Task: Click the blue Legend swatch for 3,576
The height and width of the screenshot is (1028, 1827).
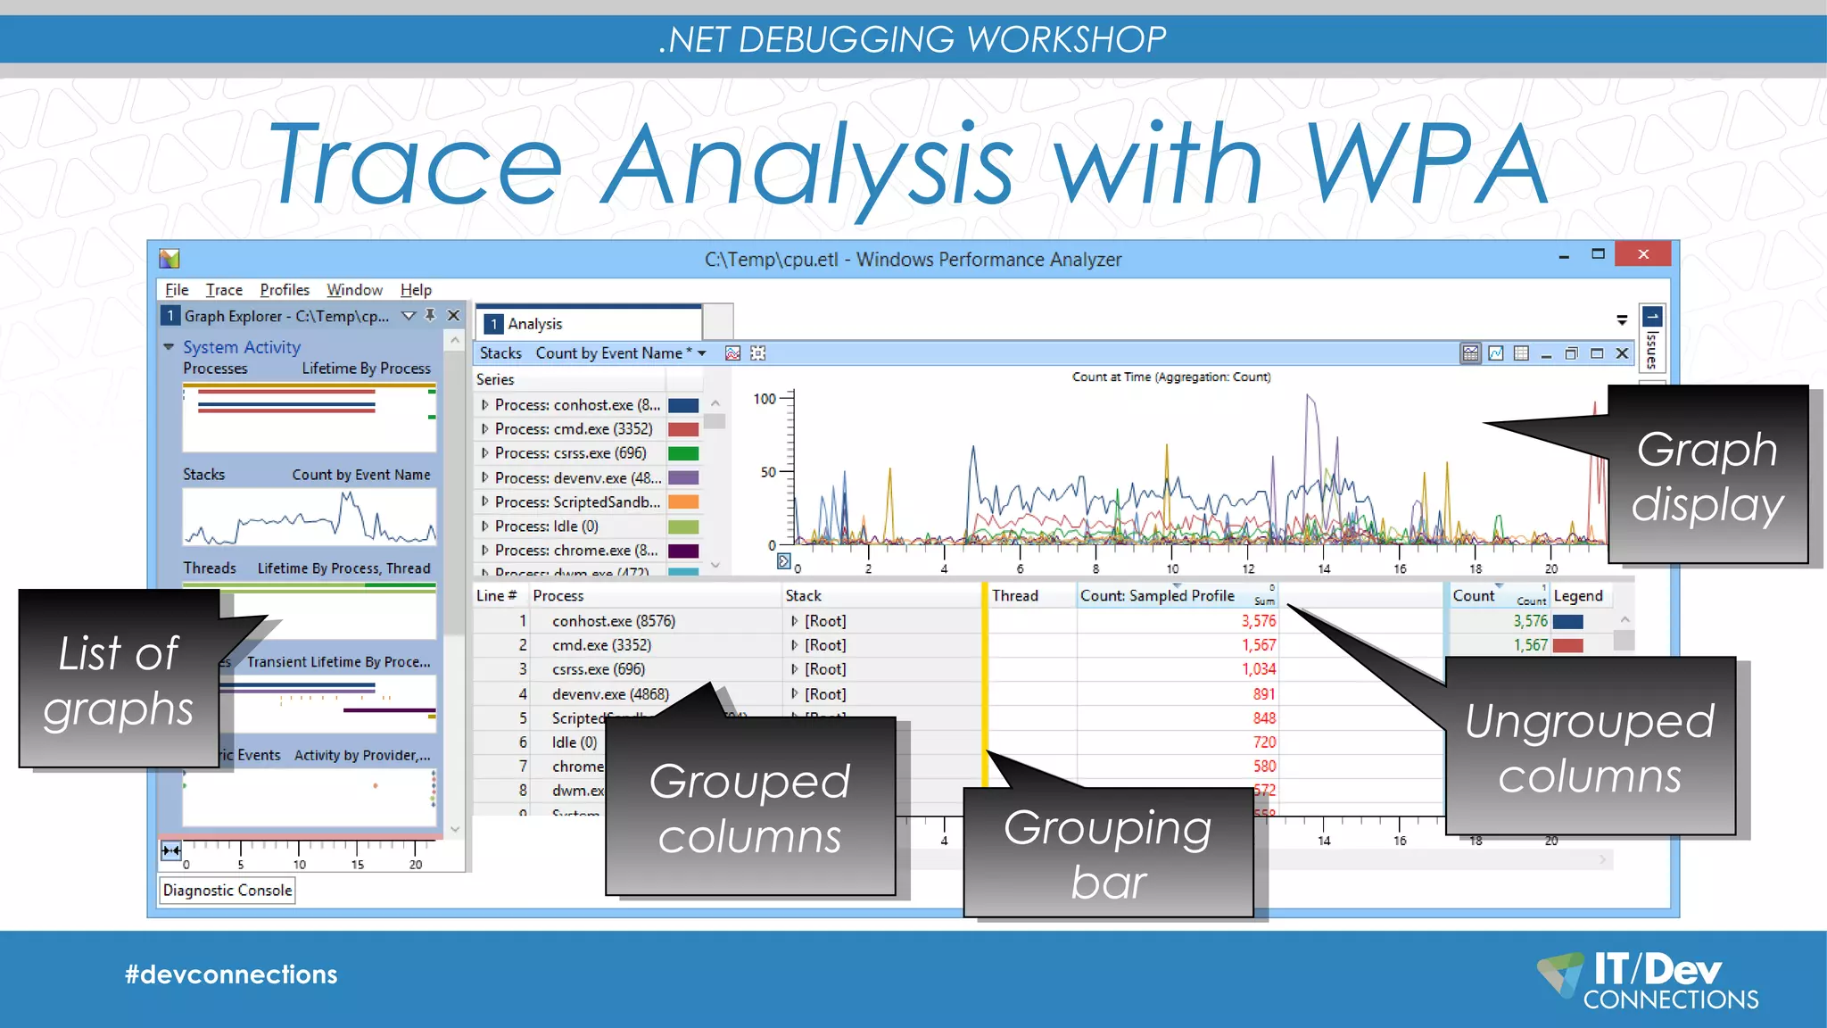Action: (x=1567, y=621)
